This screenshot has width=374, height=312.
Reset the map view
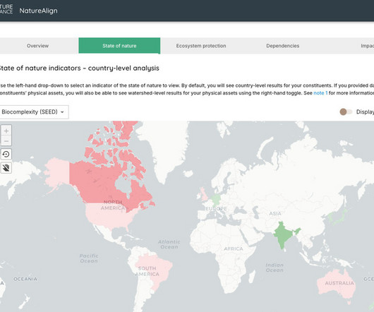pos(6,155)
